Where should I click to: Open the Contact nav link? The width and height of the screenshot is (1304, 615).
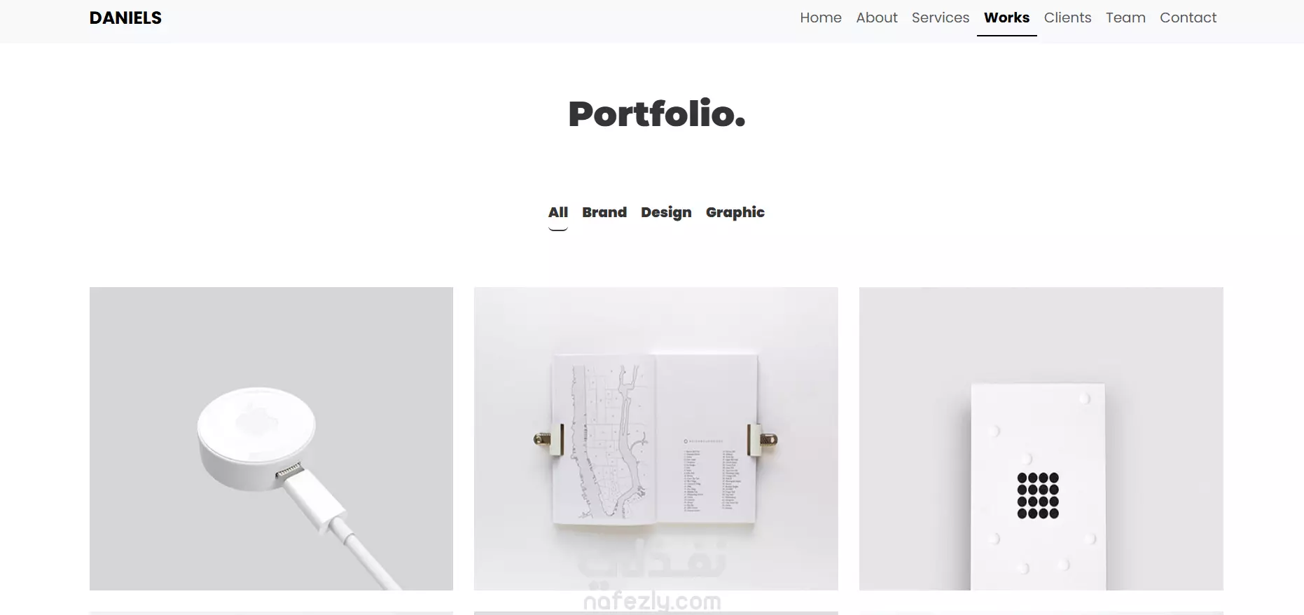pos(1188,18)
